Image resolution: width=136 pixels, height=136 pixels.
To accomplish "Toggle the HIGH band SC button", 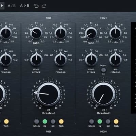I will click(x=108, y=121).
